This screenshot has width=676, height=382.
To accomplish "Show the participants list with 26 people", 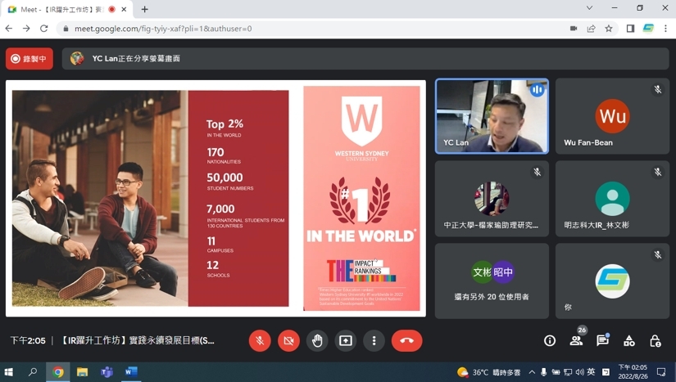I will [576, 341].
